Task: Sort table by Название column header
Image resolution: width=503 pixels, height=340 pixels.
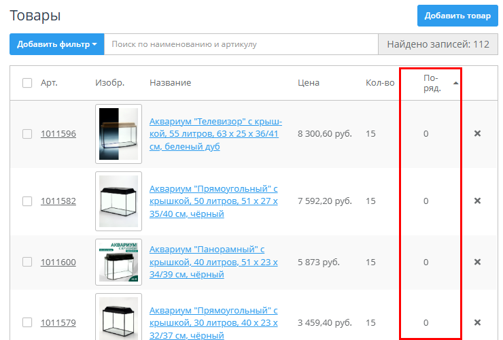Action: [170, 83]
